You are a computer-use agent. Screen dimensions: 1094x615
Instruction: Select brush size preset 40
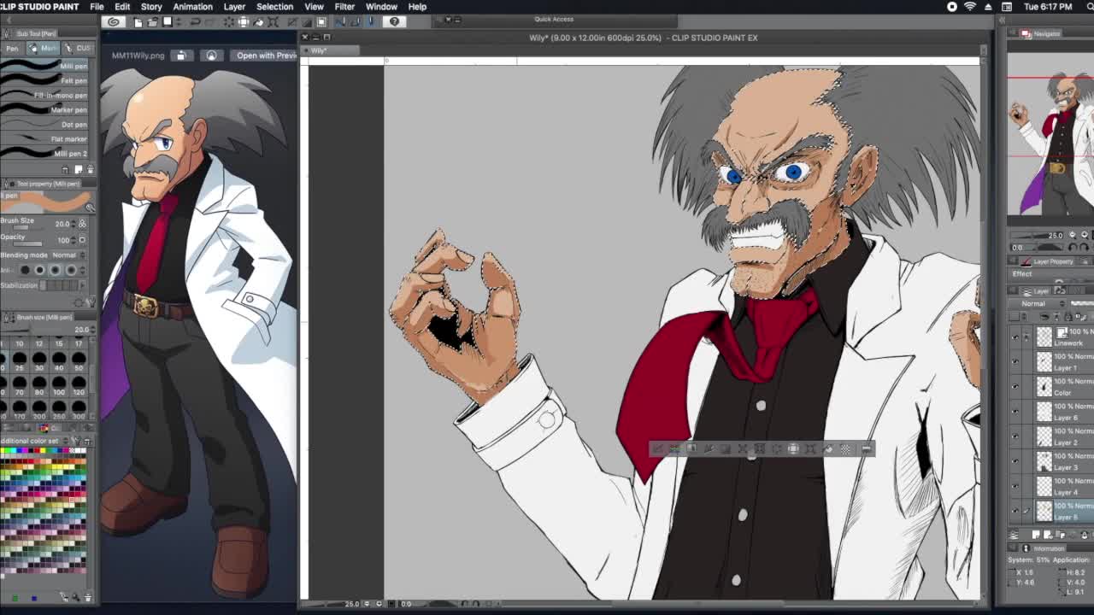59,360
